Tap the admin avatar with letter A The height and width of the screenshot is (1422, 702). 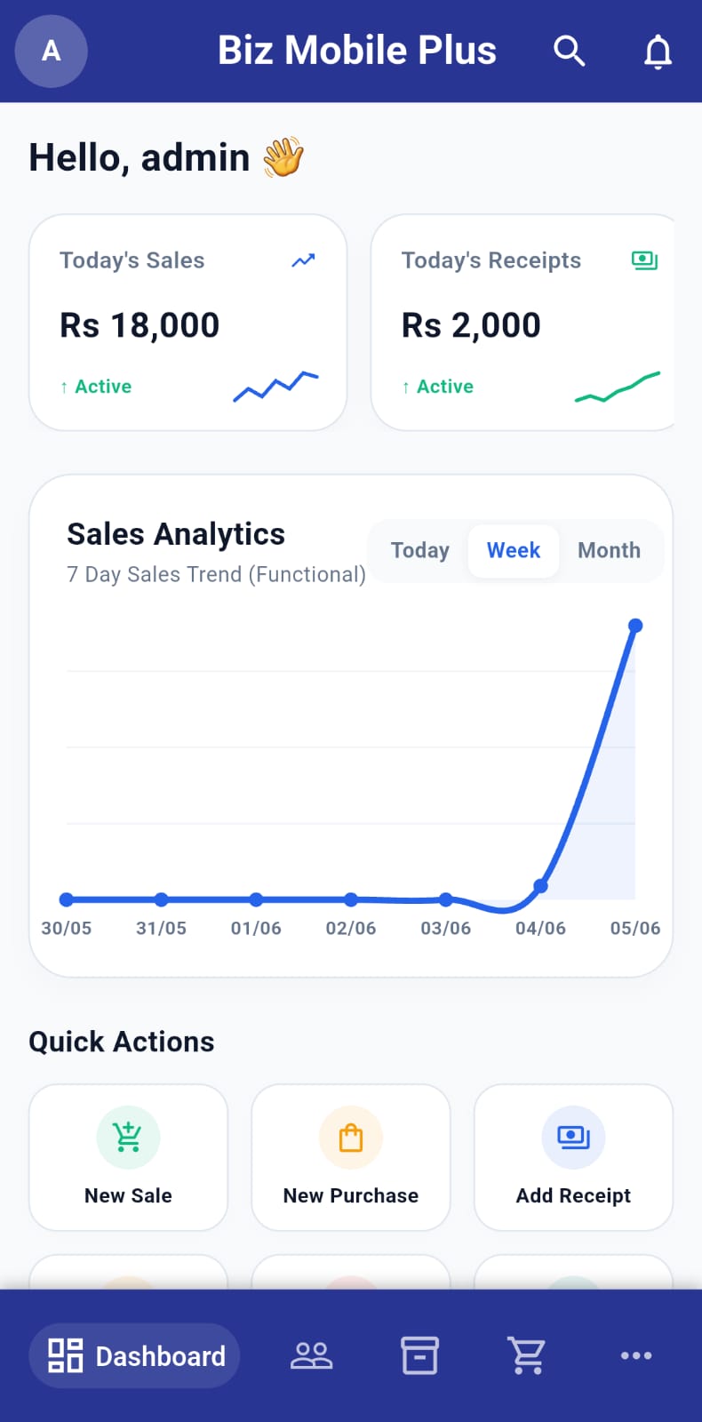point(52,51)
